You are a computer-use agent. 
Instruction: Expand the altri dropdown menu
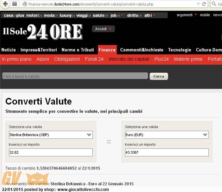click(150, 15)
